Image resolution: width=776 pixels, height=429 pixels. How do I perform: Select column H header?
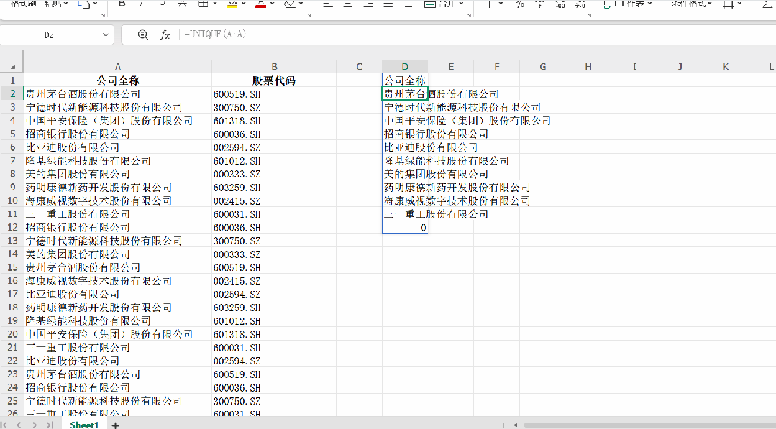coord(588,67)
